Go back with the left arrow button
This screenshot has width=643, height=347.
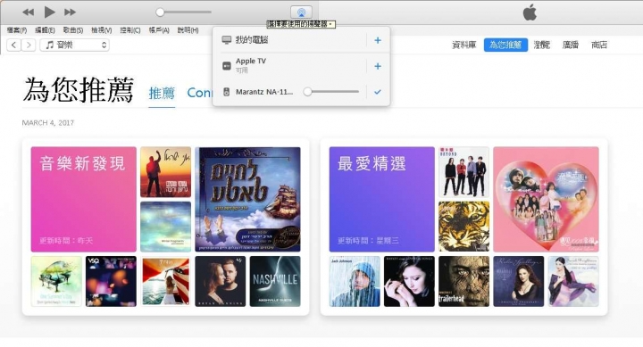[x=14, y=45]
